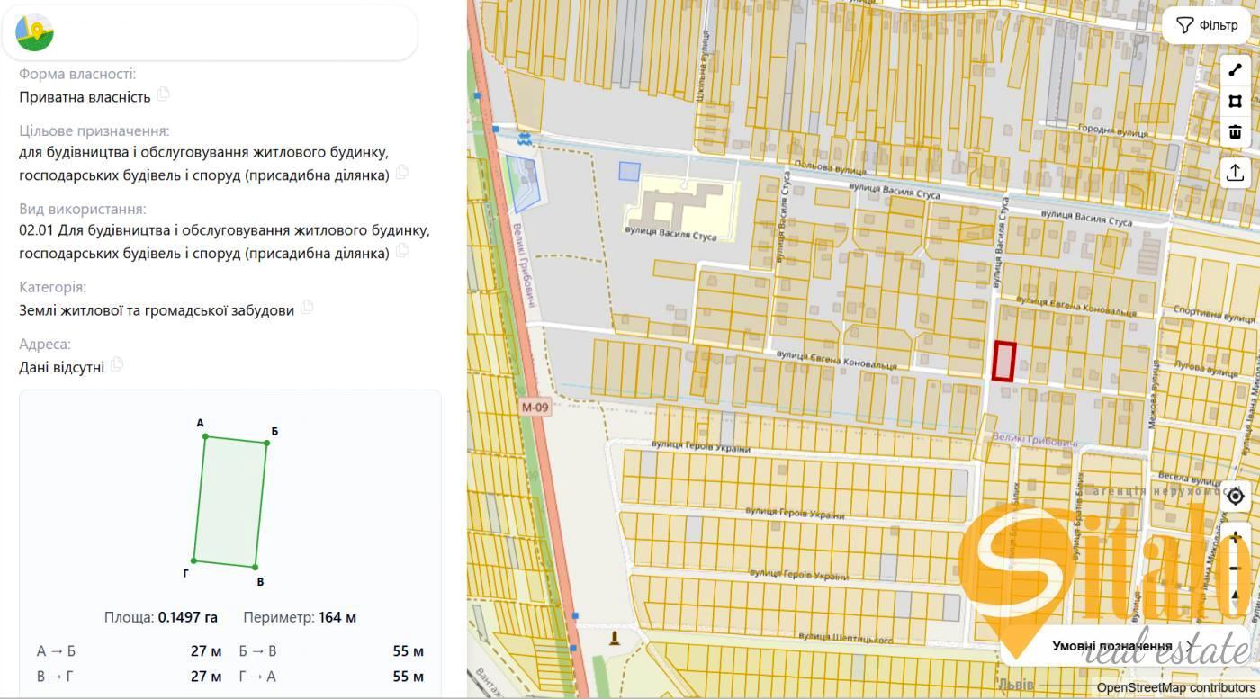This screenshot has width=1260, height=699.
Task: Click the share/export upload icon
Action: (x=1235, y=172)
